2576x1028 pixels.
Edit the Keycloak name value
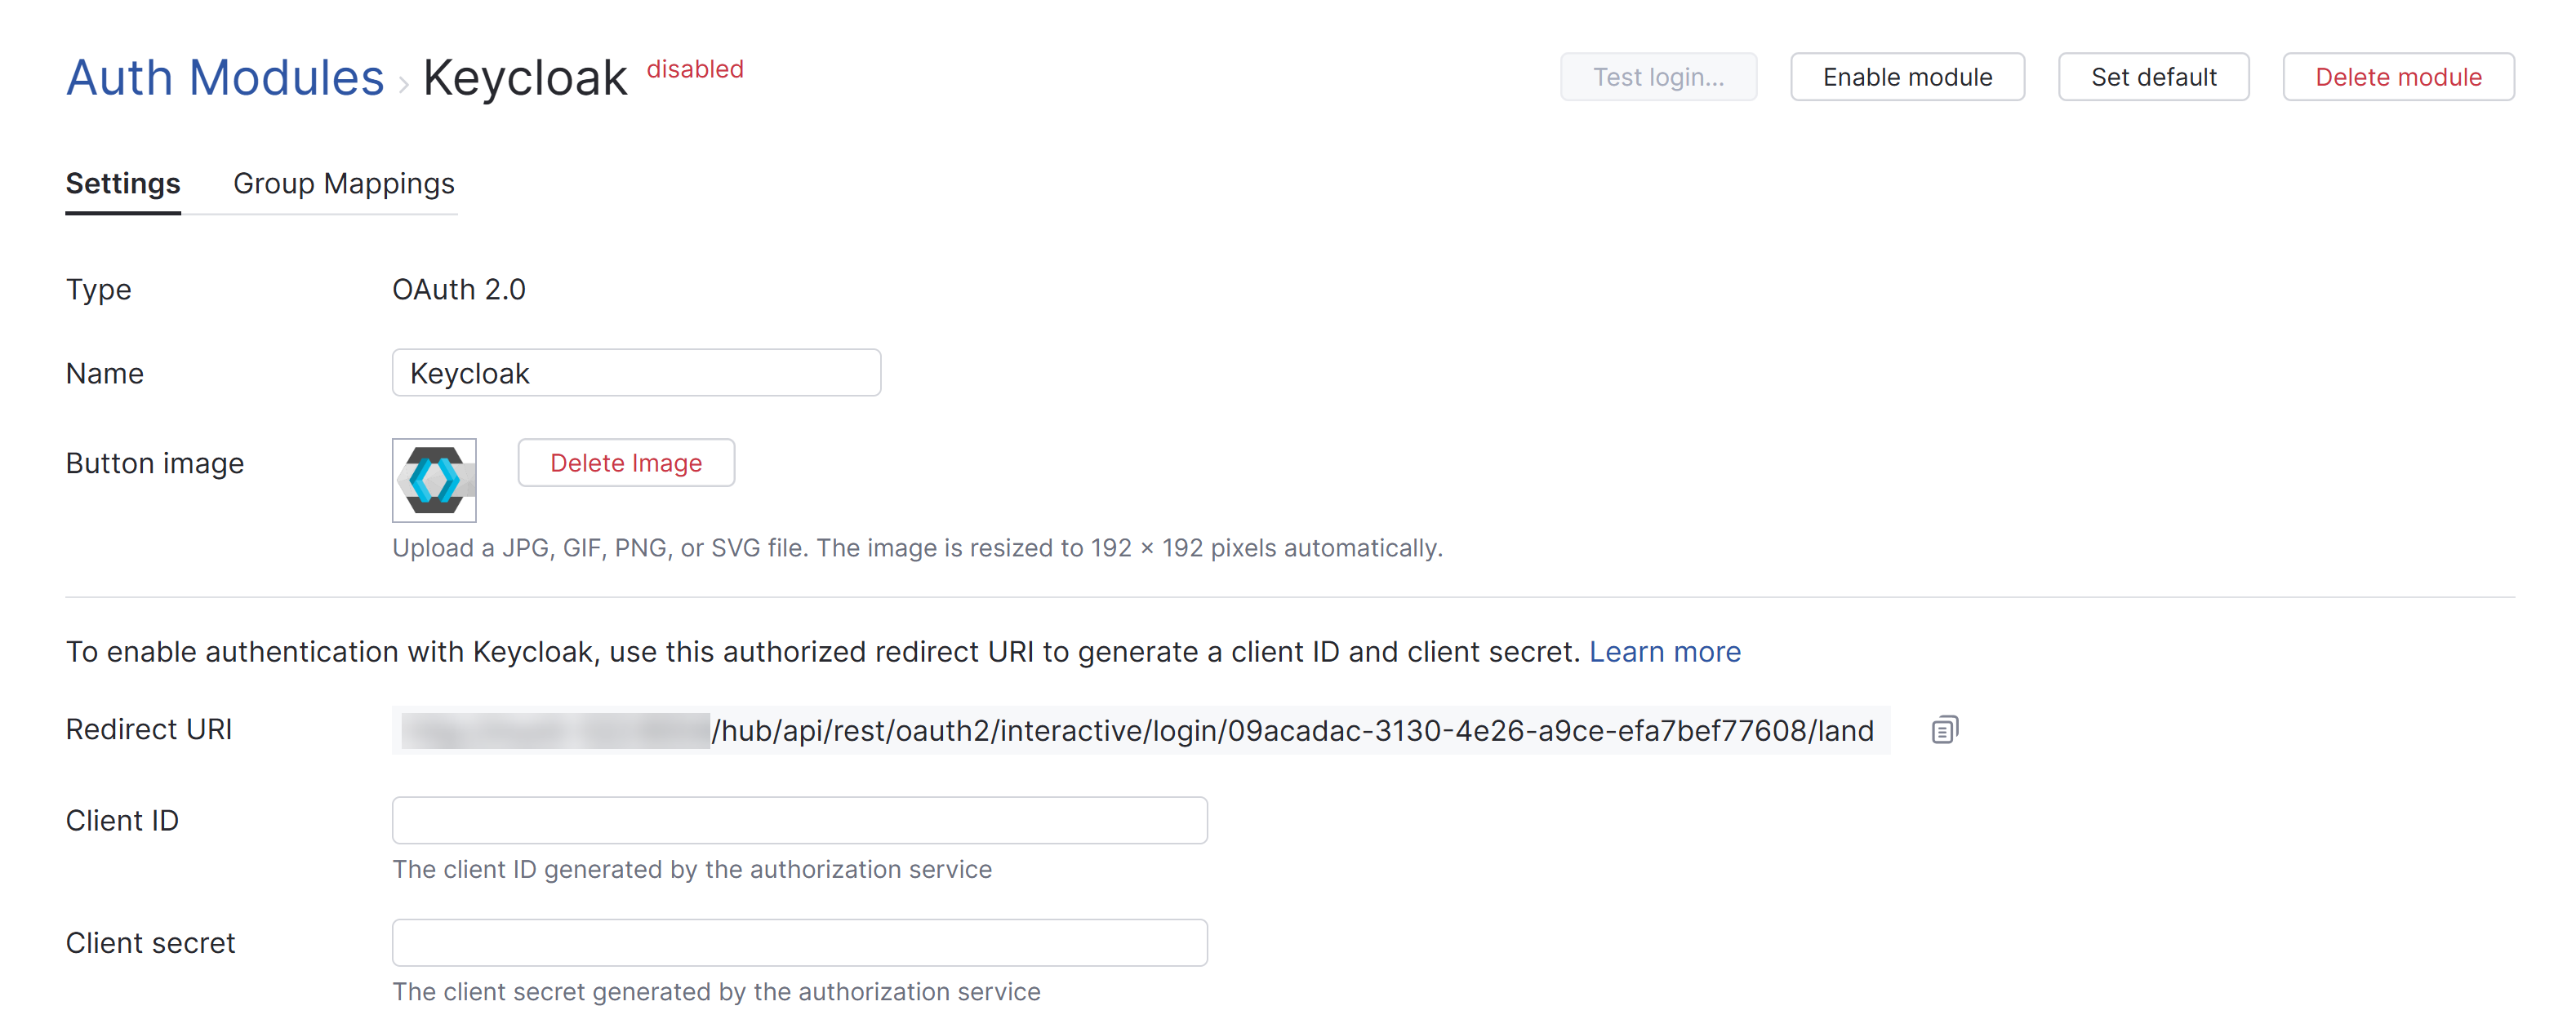click(x=636, y=373)
